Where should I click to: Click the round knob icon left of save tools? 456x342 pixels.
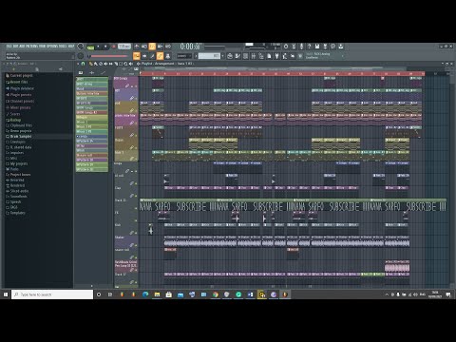(x=286, y=47)
